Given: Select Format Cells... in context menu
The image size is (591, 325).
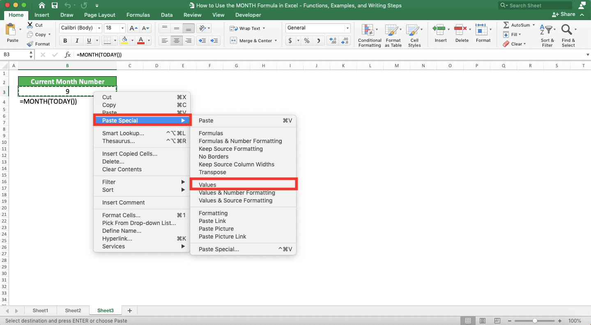Looking at the screenshot, I should (x=142, y=215).
